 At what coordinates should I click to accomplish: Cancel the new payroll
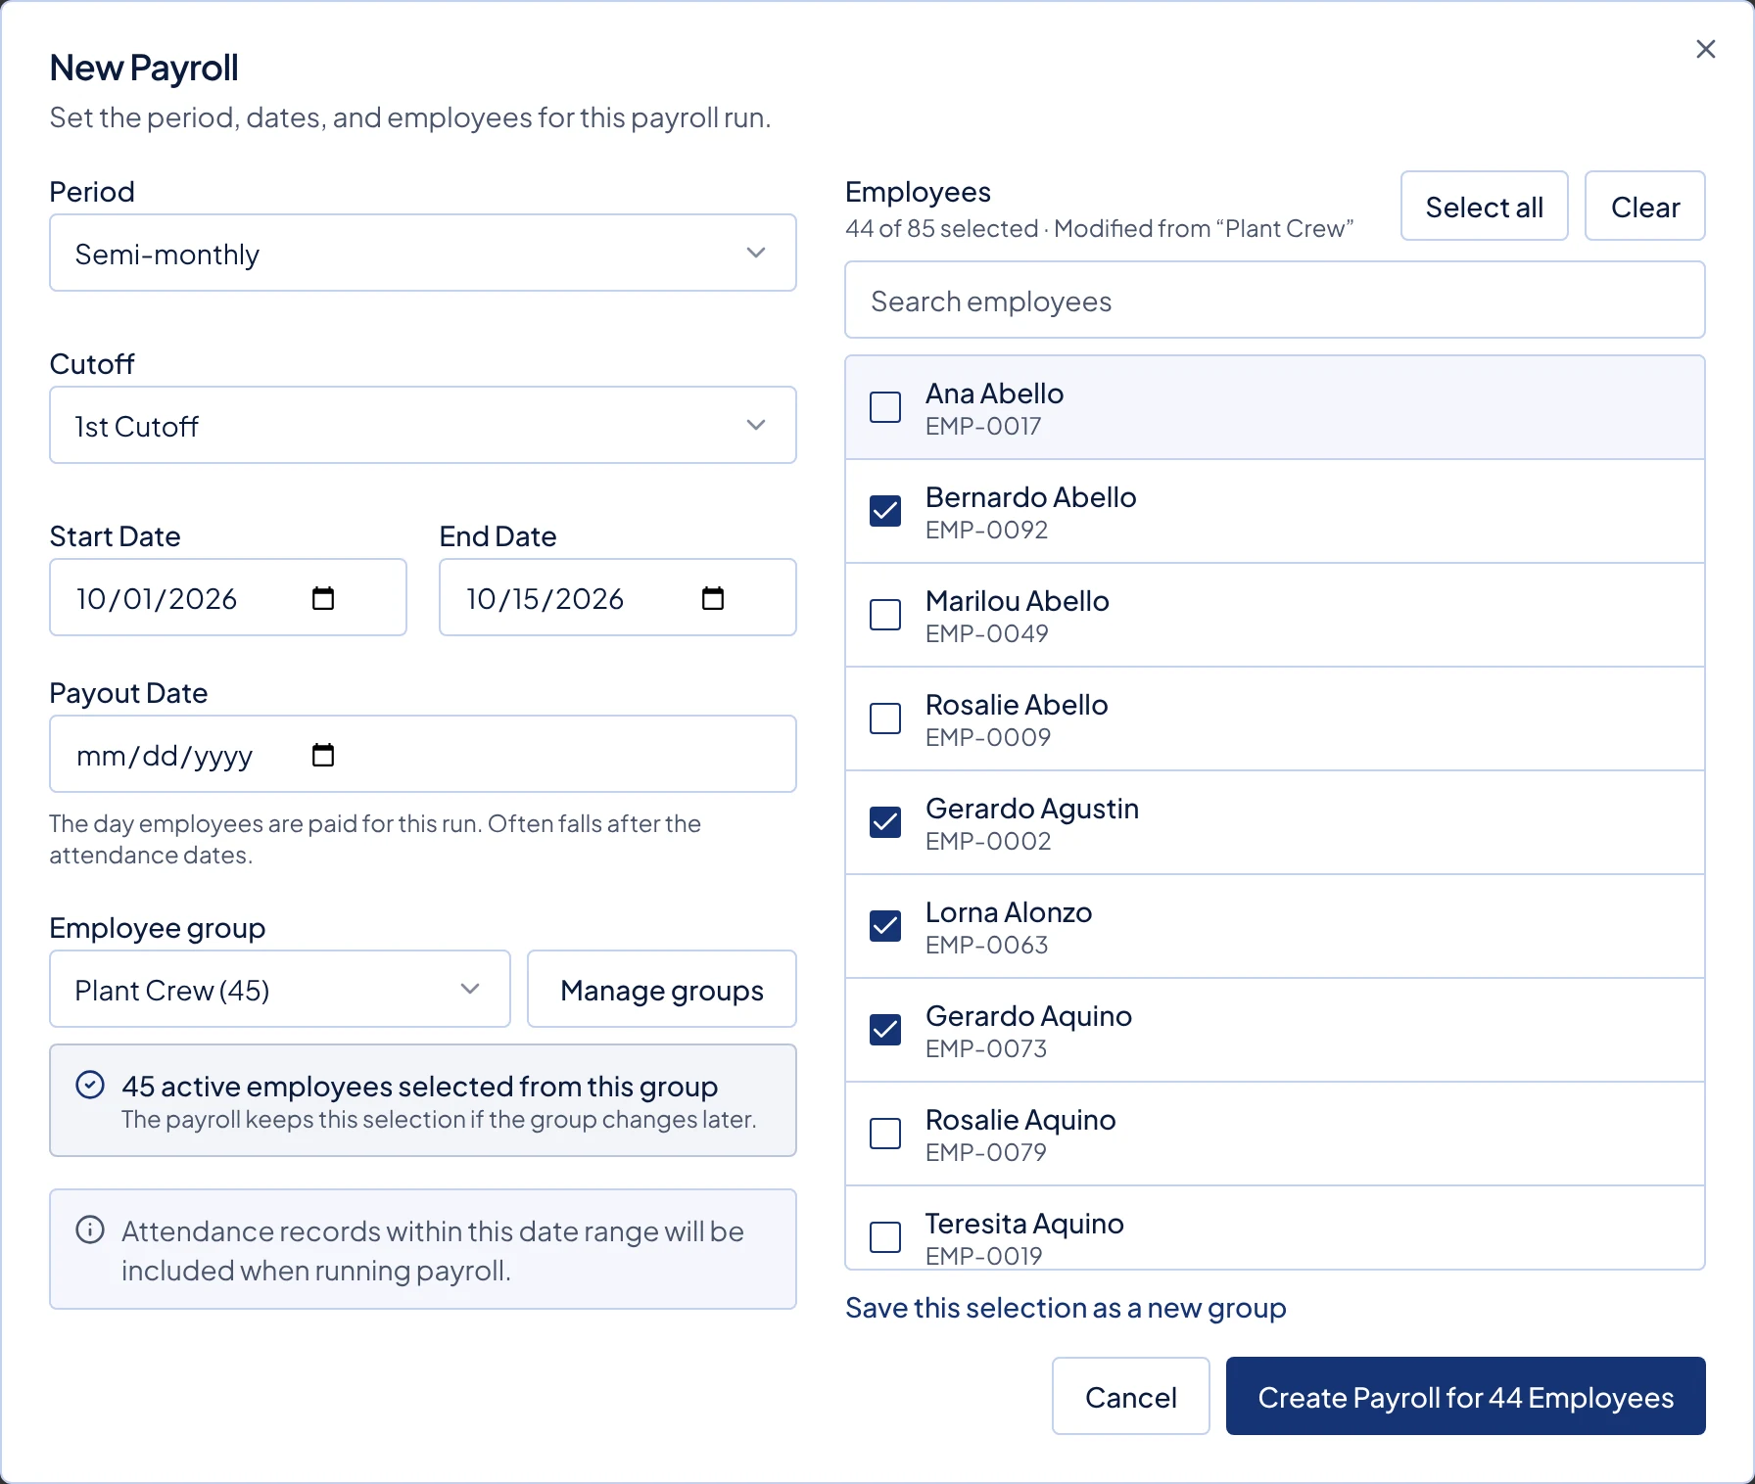click(1131, 1396)
